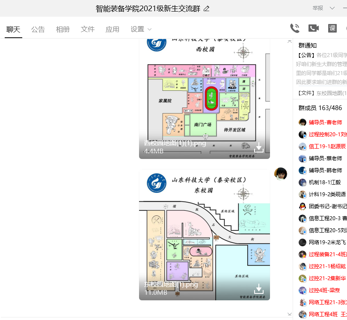Screen dimensions: 347x320
Task: Click the penguin avatar of 团委书记
Action: click(303, 206)
